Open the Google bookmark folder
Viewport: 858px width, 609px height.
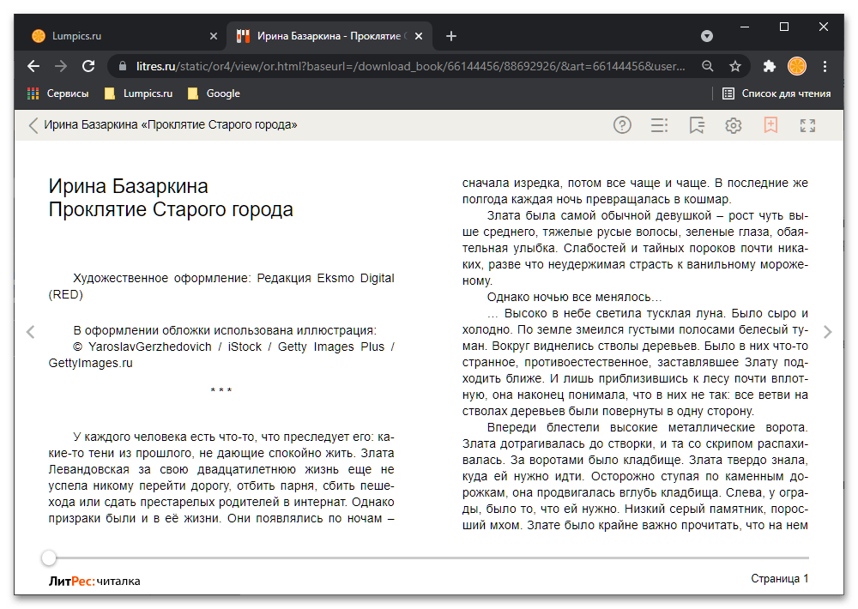(214, 93)
